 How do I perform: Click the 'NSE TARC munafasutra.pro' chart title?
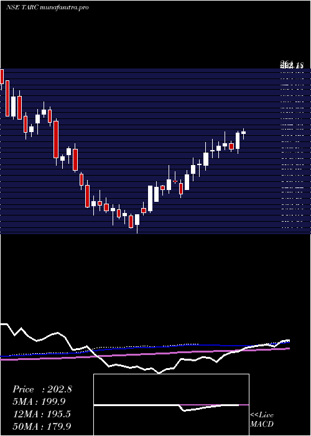click(47, 7)
